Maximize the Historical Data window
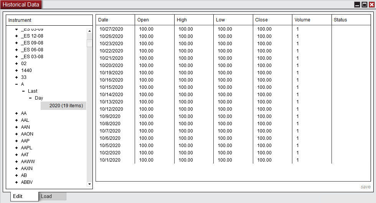The height and width of the screenshot is (203, 376). (364, 5)
